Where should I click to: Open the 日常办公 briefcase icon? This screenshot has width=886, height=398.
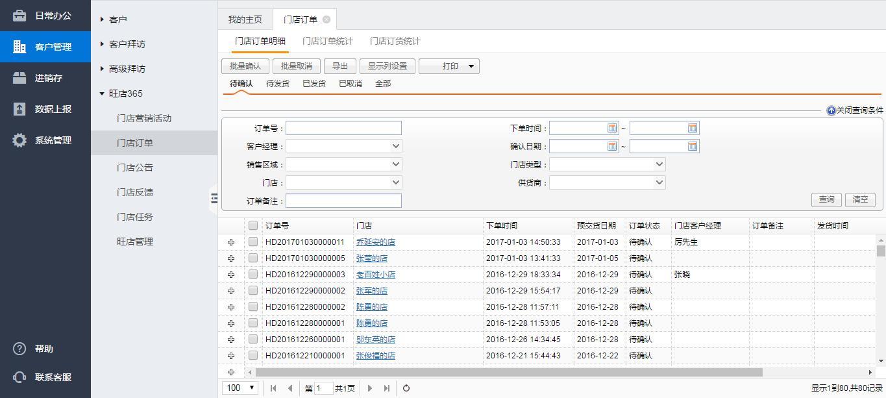(x=19, y=16)
